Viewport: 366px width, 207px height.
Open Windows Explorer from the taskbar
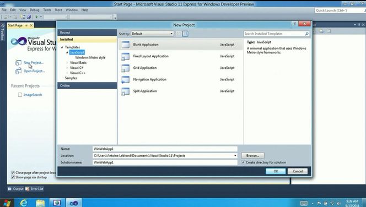tap(40, 203)
